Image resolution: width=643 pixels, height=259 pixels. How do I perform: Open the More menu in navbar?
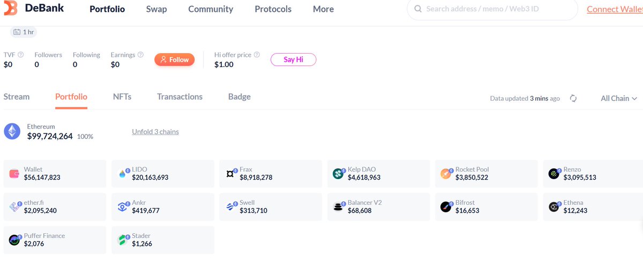[323, 9]
